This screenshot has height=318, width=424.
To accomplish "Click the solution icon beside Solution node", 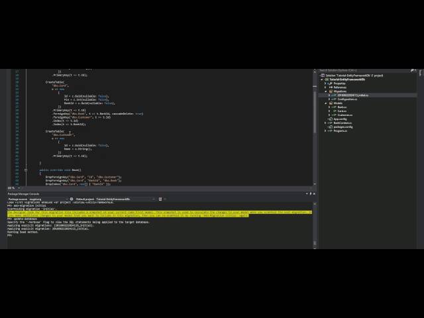I will (x=323, y=76).
